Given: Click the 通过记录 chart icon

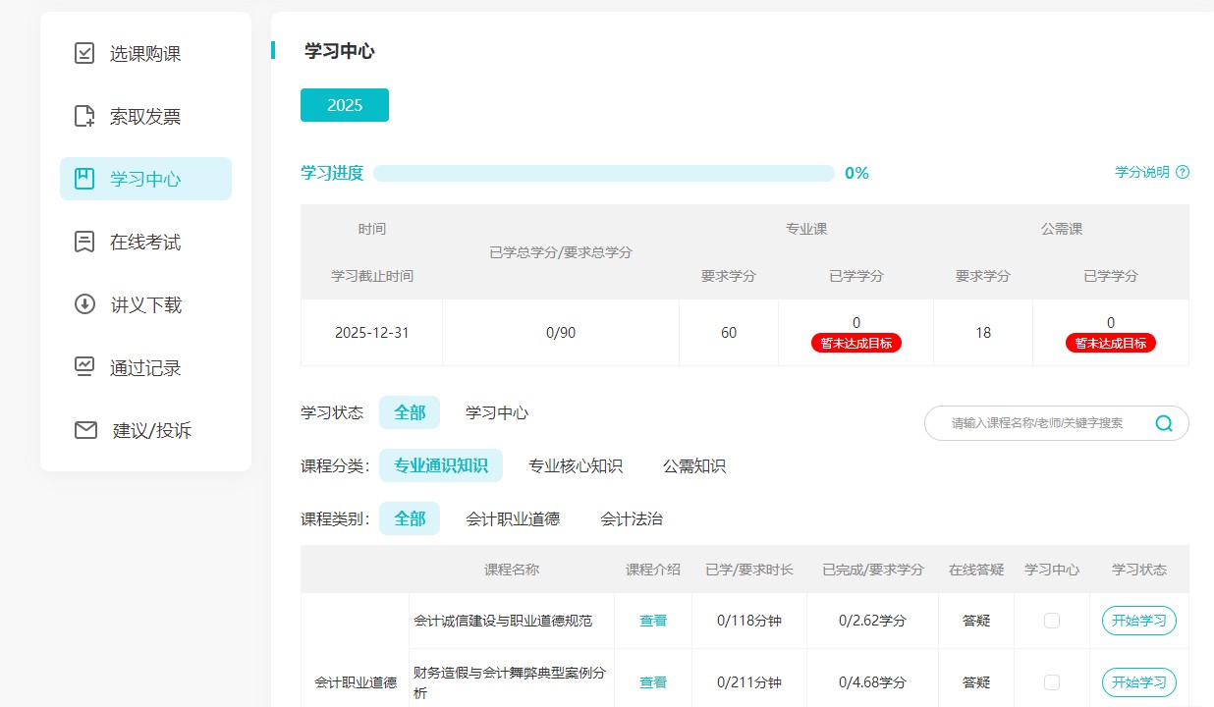Looking at the screenshot, I should point(85,367).
